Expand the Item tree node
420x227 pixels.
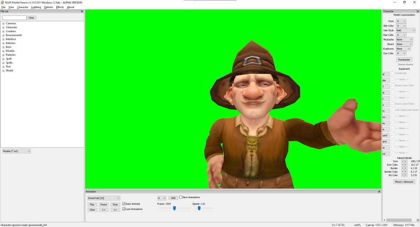click(3, 47)
